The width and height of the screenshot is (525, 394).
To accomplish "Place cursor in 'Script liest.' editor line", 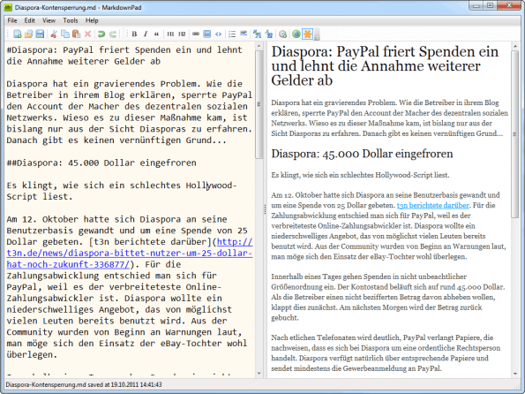I will (40, 197).
